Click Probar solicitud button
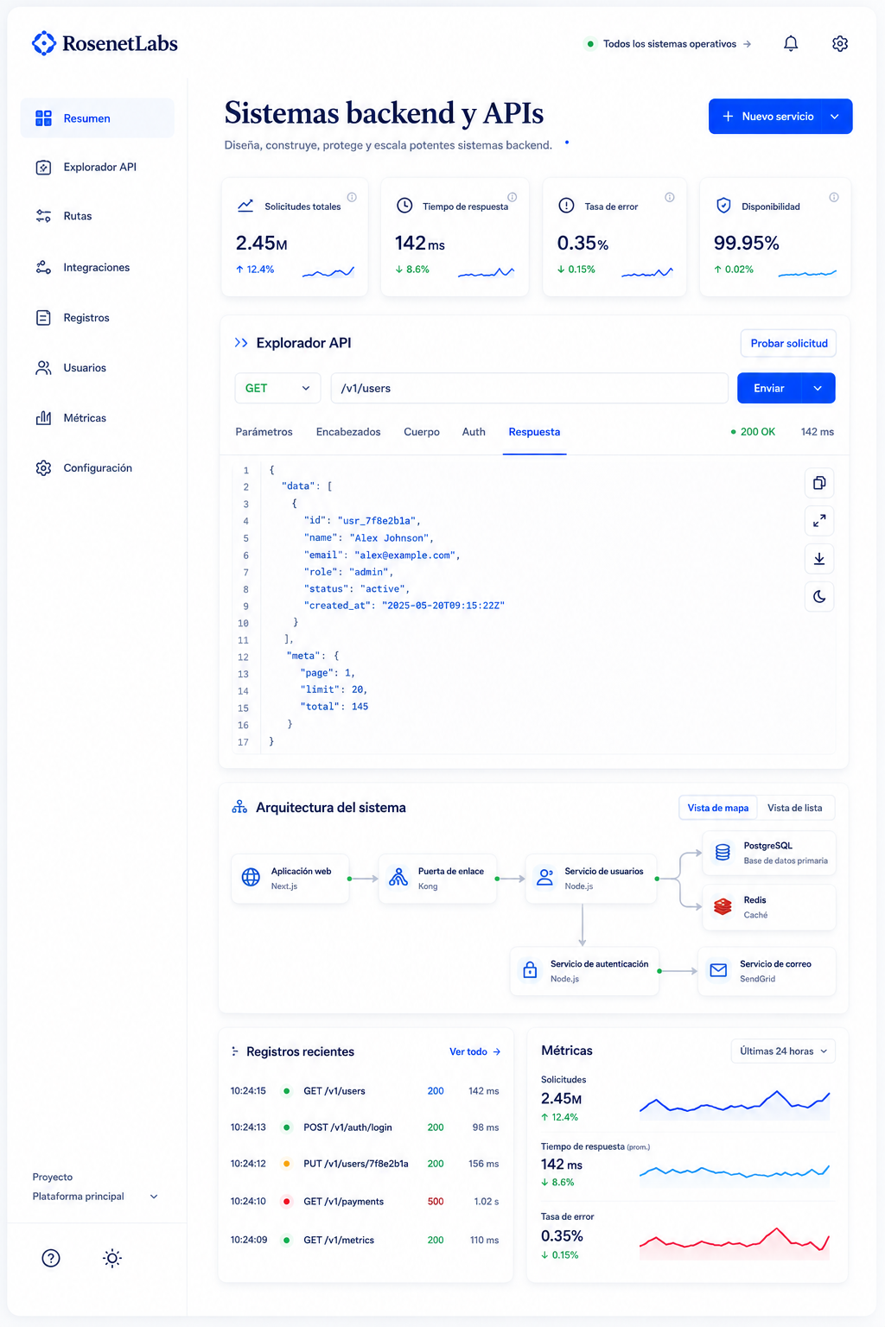This screenshot has width=885, height=1327. [788, 344]
